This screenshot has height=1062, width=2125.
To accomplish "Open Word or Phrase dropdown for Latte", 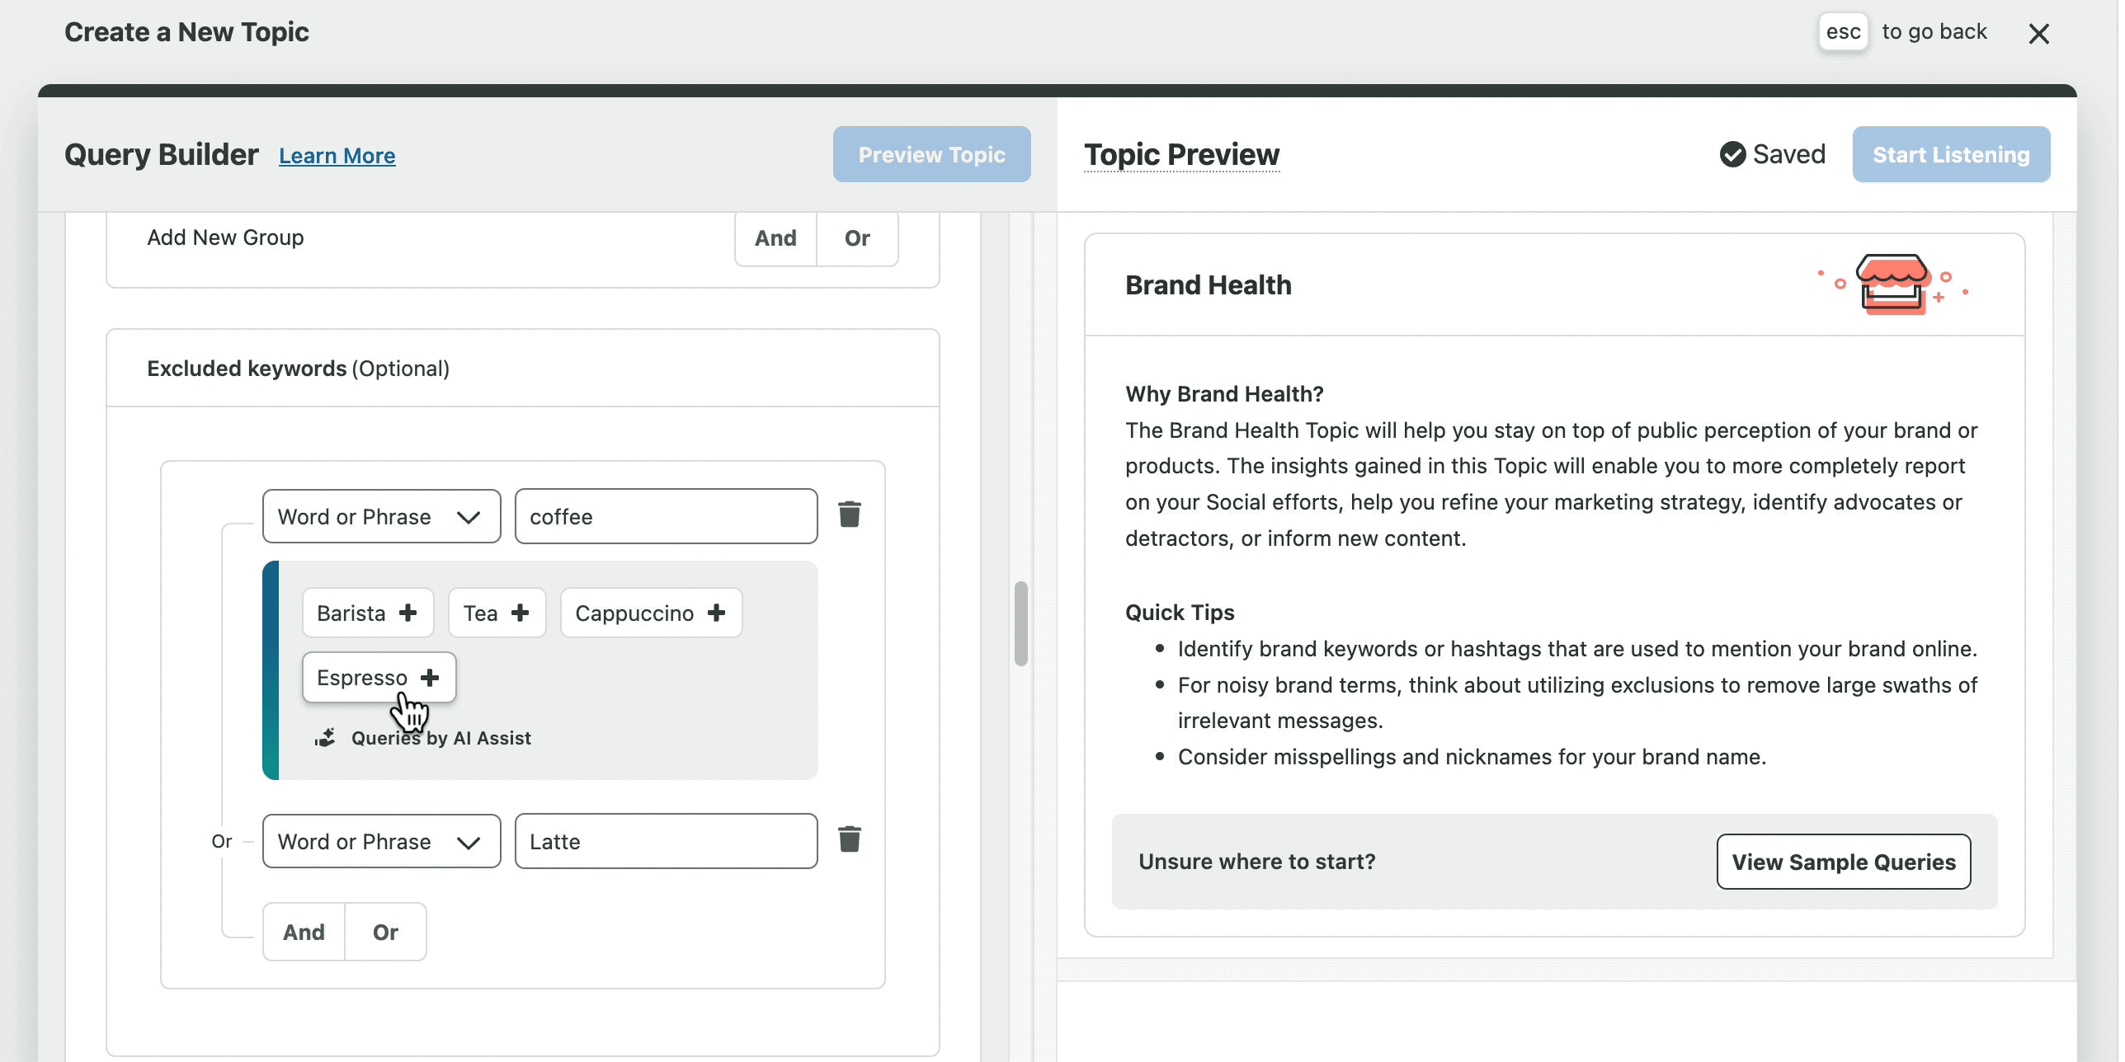I will 381,842.
